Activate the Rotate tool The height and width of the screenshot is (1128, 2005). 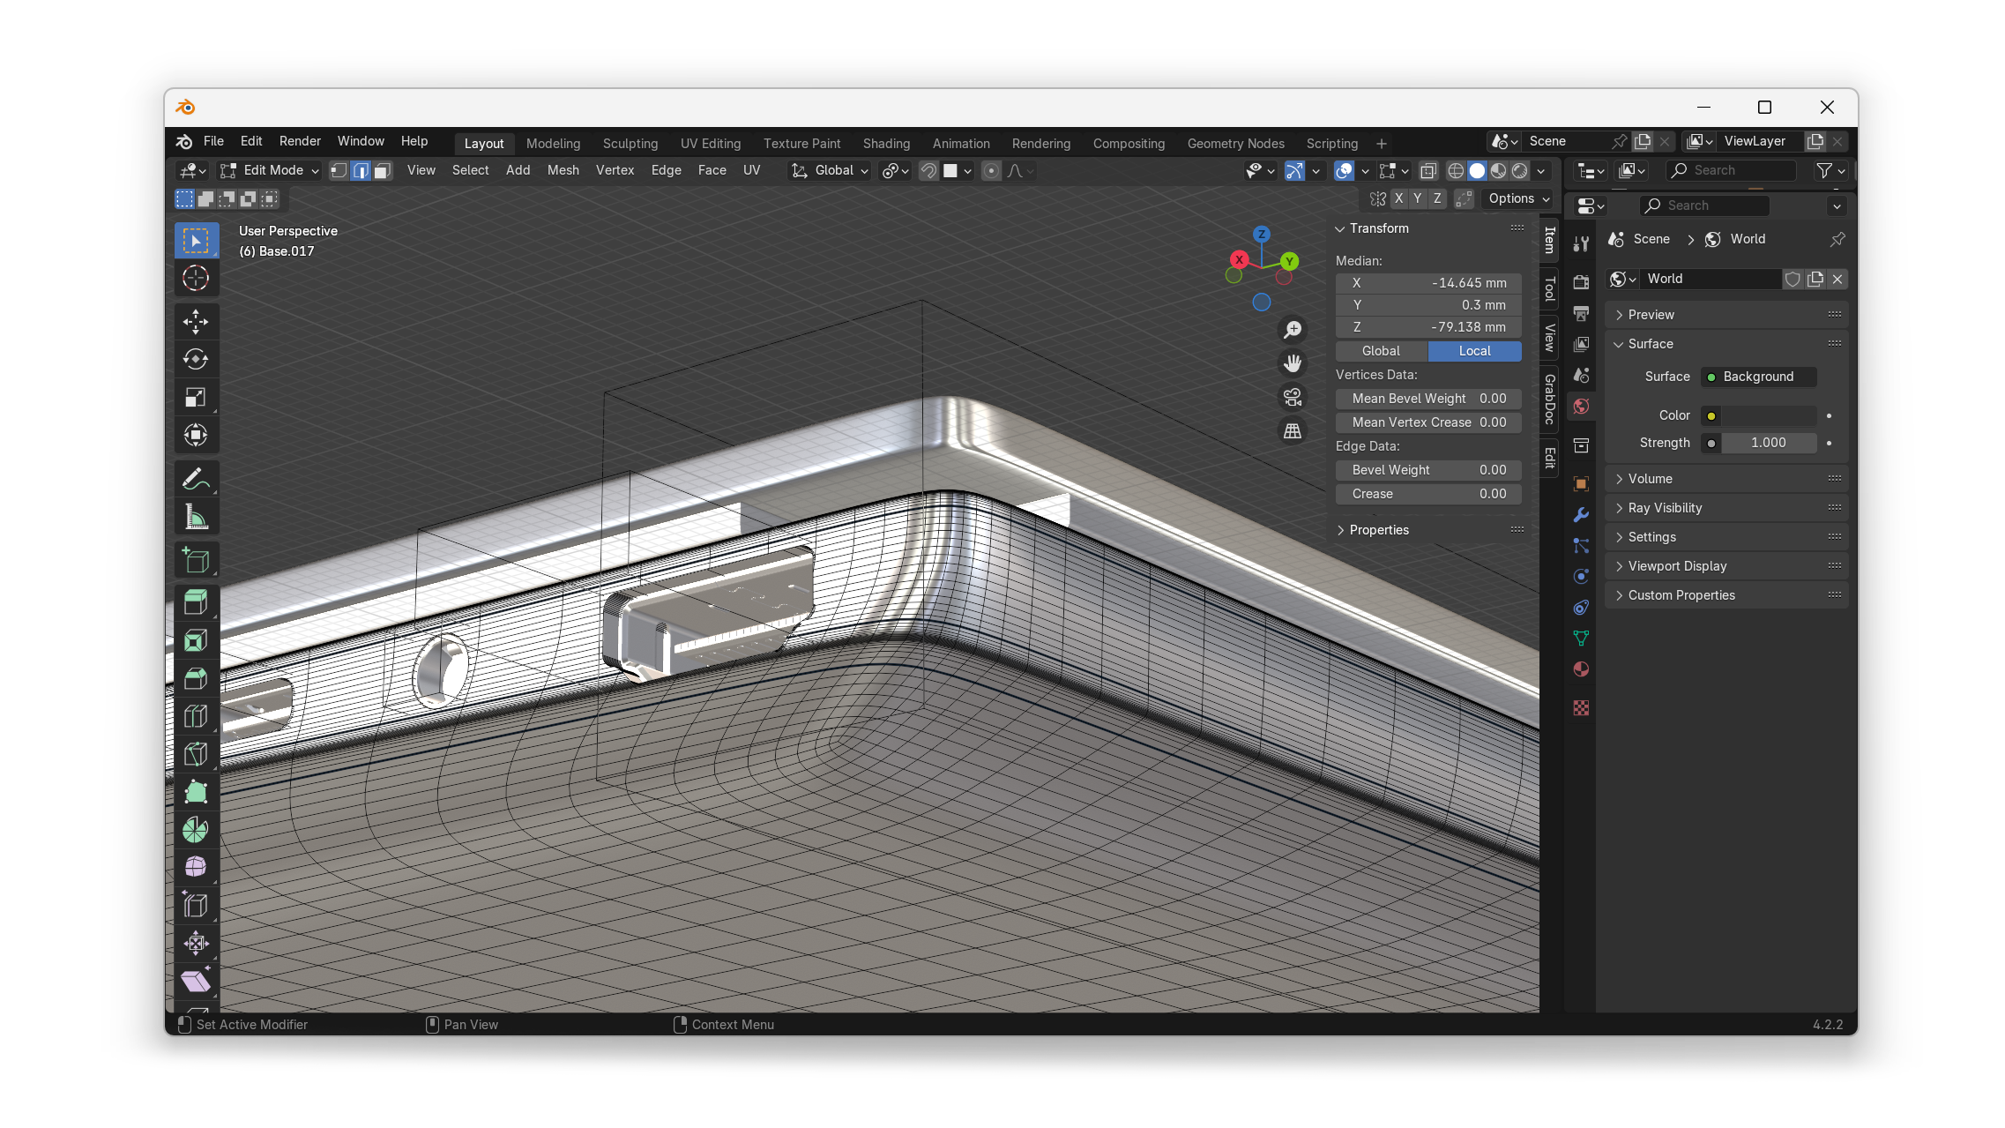(x=196, y=359)
